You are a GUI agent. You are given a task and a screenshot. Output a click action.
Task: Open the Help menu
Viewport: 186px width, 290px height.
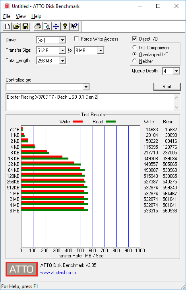36,16
